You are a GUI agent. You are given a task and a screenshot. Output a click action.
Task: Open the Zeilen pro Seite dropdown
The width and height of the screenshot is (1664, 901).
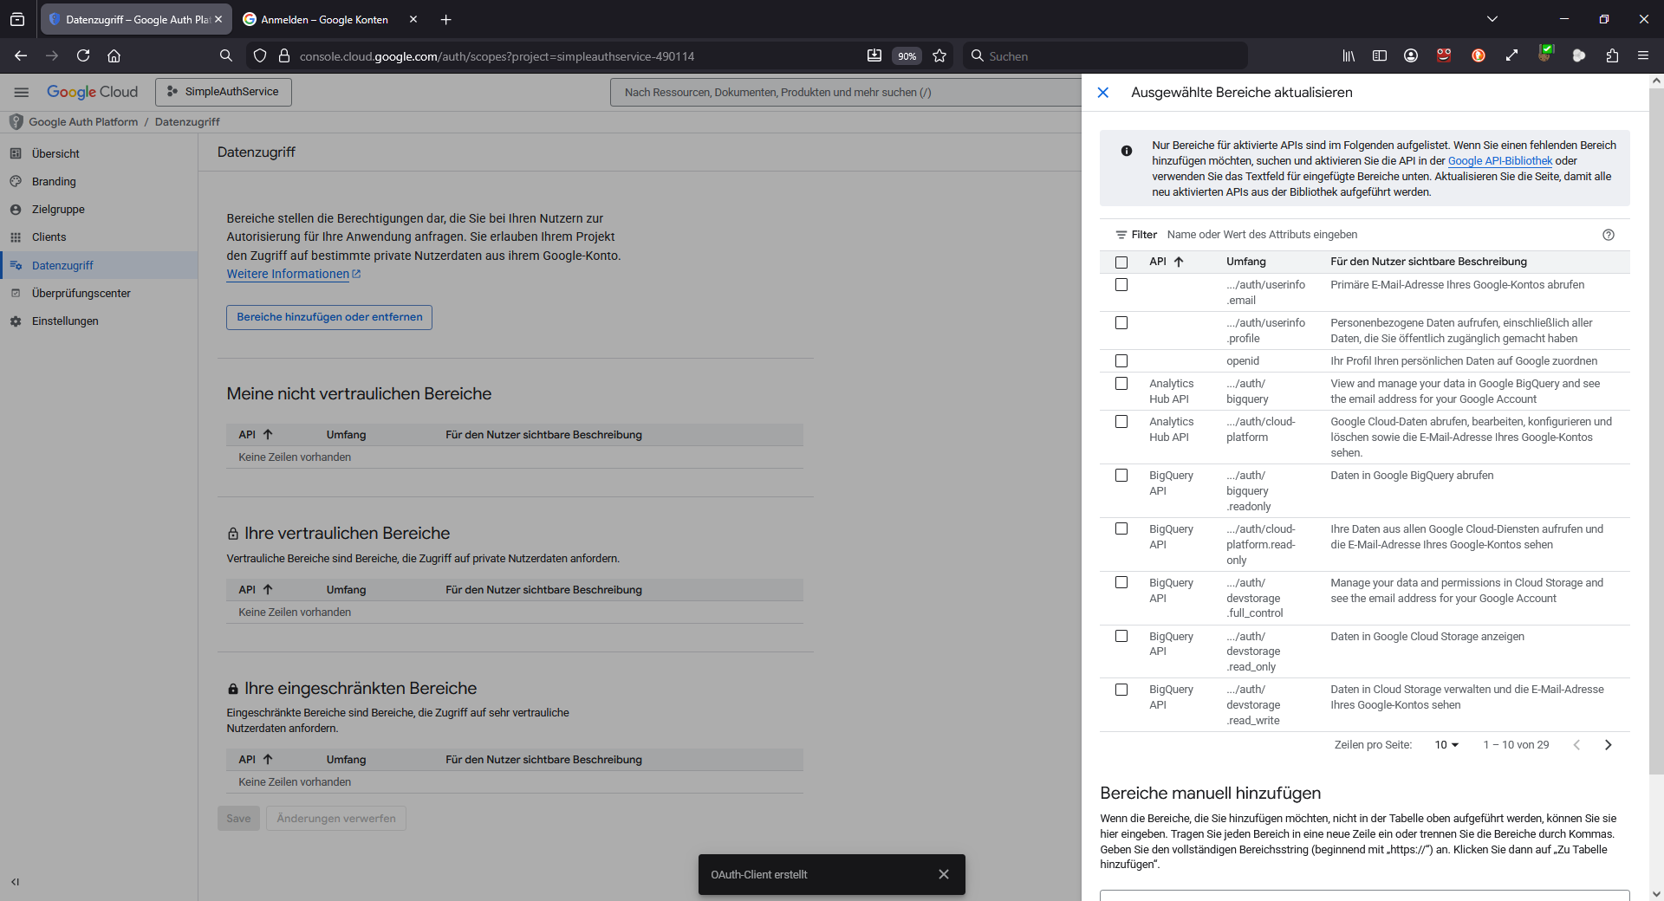point(1446,745)
